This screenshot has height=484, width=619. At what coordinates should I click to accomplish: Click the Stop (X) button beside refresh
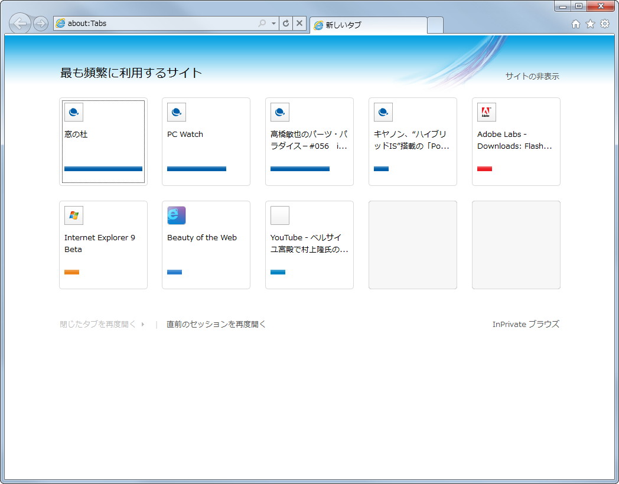tap(299, 23)
